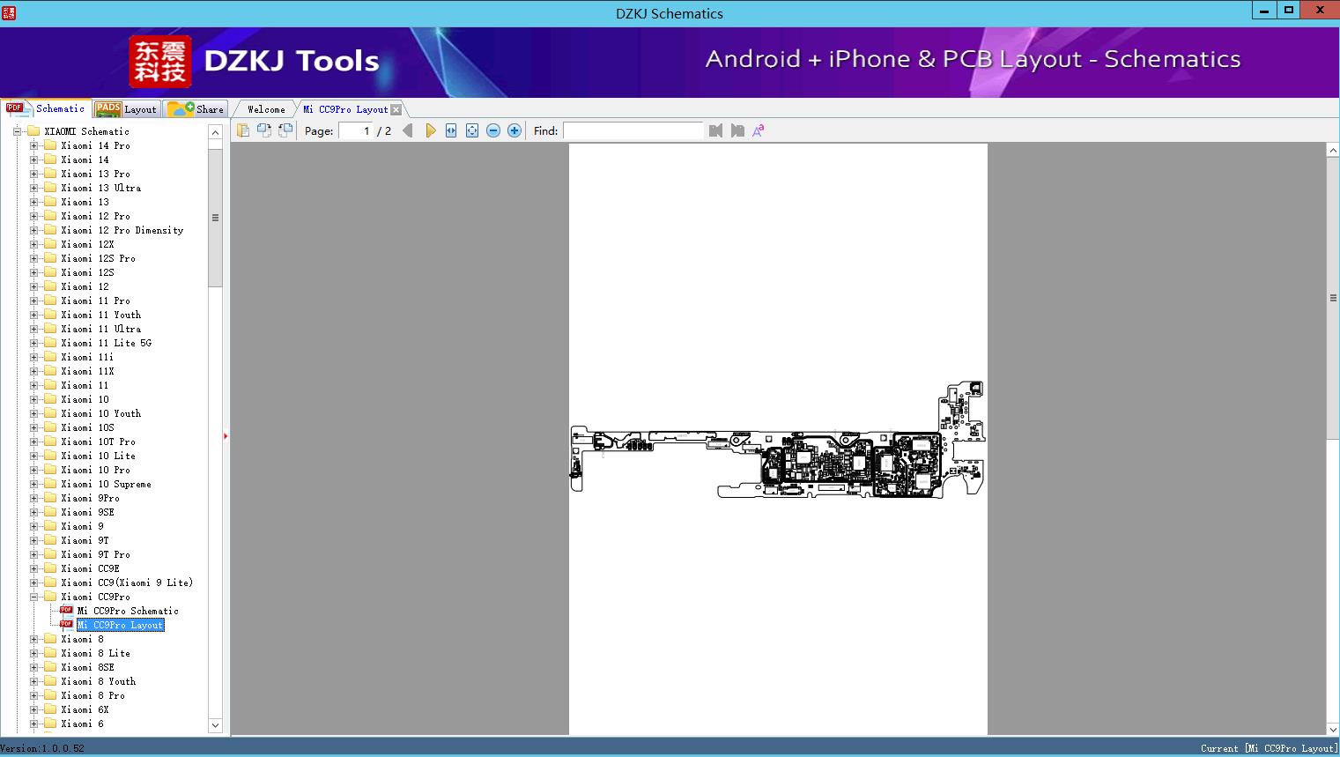Go to the next page with the yellow arrow
Image resolution: width=1340 pixels, height=757 pixels.
point(430,130)
